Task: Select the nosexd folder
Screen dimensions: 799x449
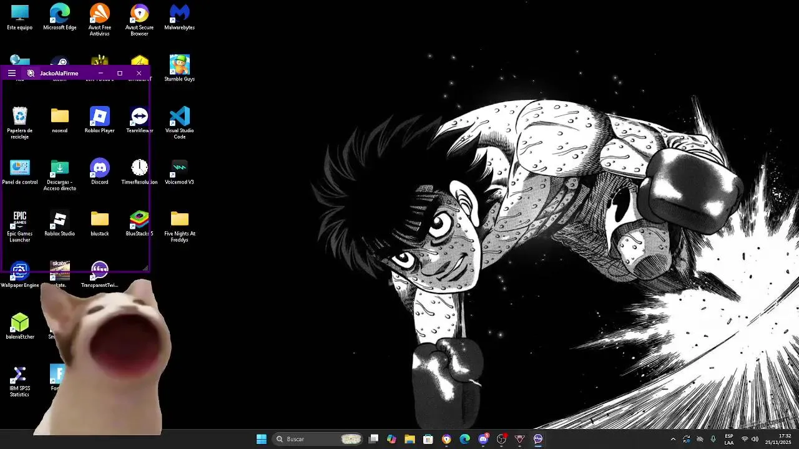Action: pyautogui.click(x=60, y=120)
